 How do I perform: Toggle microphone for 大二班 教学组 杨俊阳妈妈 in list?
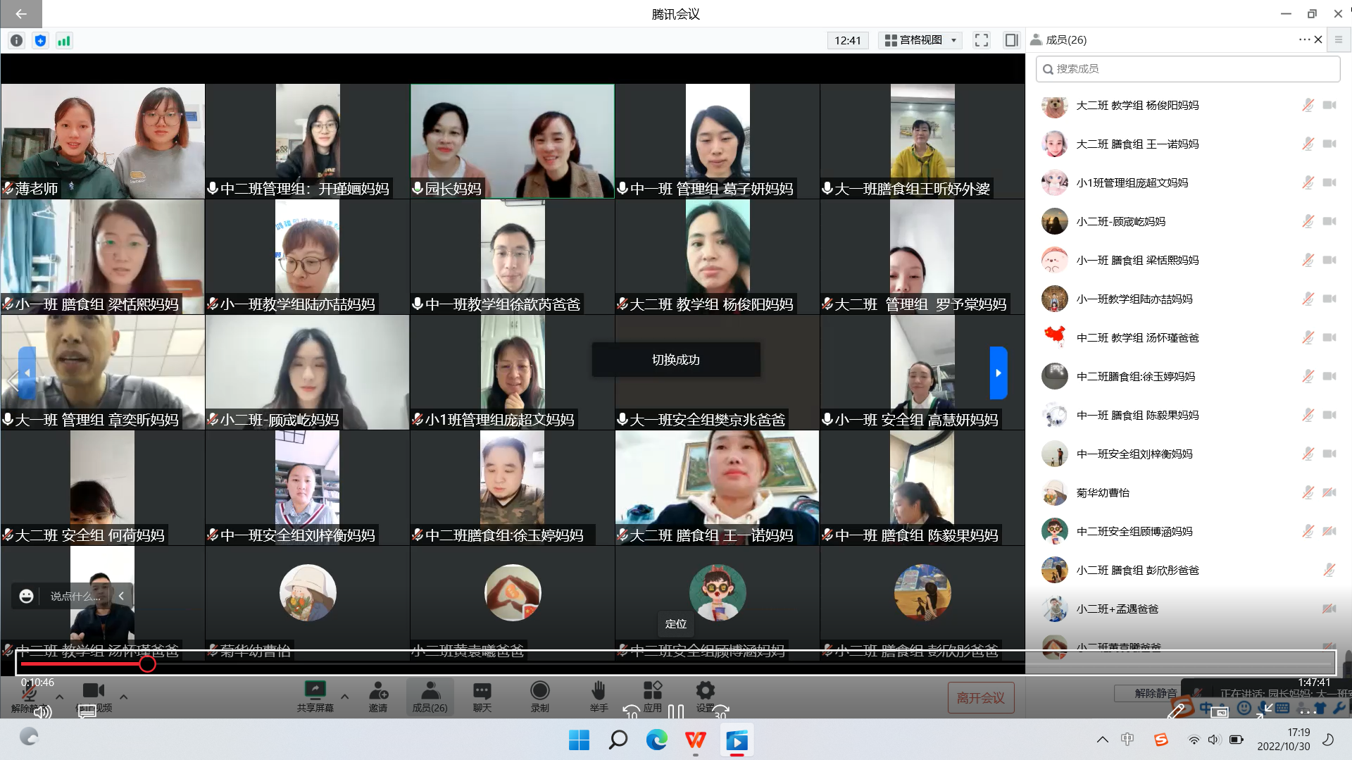1308,105
